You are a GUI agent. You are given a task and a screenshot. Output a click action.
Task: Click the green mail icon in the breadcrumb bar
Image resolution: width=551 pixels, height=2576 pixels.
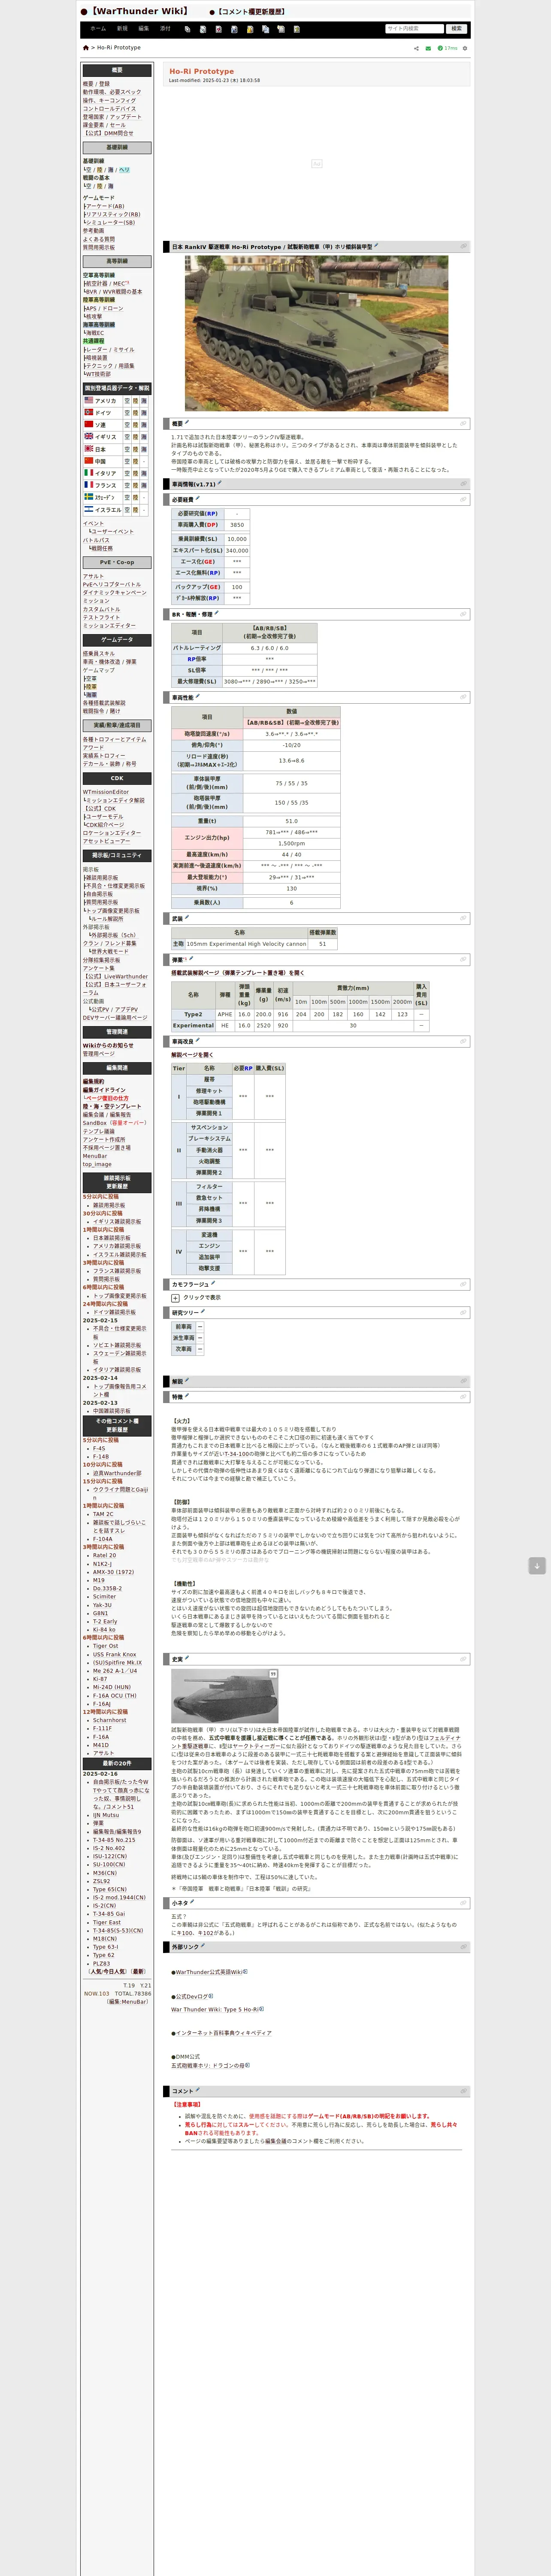coord(428,48)
